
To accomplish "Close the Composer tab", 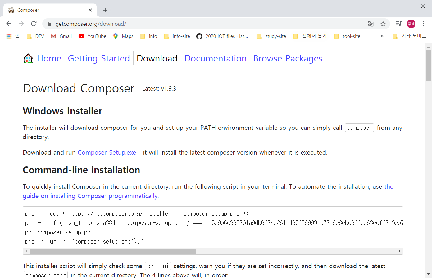I will (x=90, y=10).
